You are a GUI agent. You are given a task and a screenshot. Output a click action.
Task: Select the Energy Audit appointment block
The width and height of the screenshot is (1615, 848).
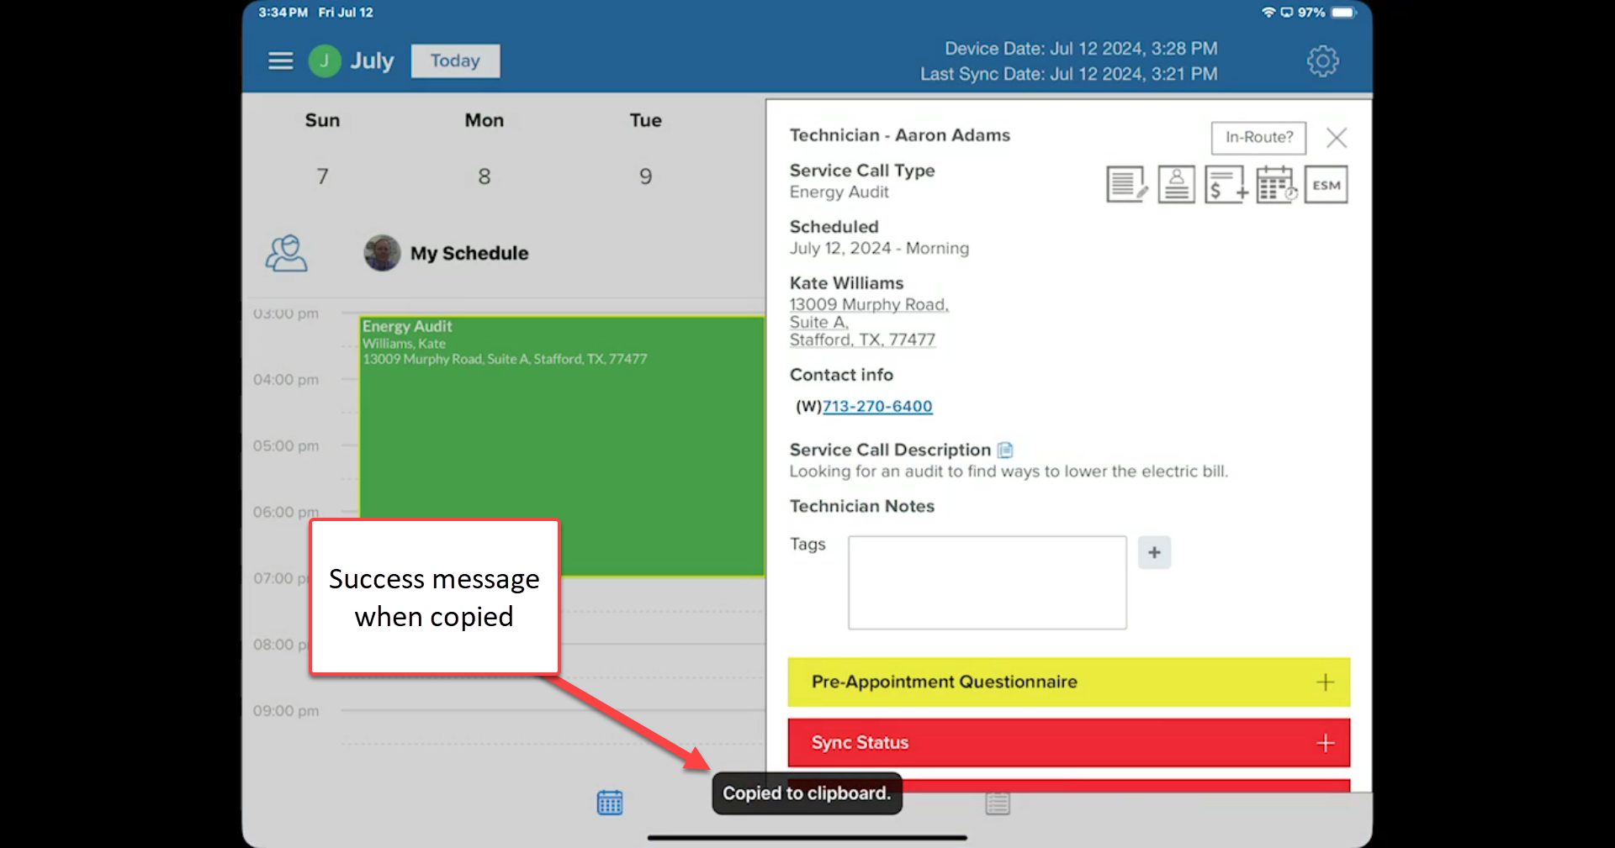(562, 445)
